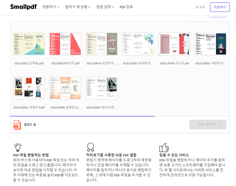Select thumbnail of 2015199035 이진주 file
This screenshot has width=236, height=186.
point(101,44)
